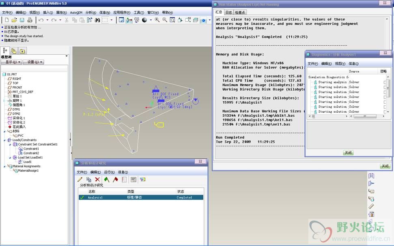Open the 显示 dropdown in model tree

pos(11,62)
